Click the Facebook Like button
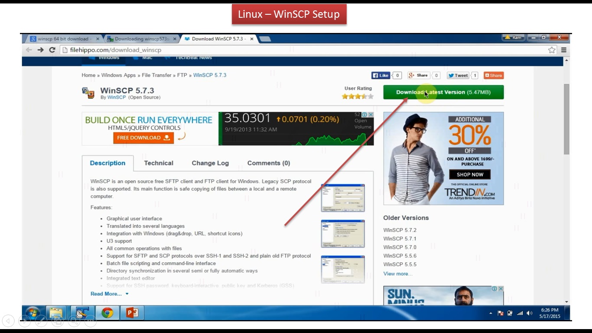592x333 pixels. tap(381, 75)
